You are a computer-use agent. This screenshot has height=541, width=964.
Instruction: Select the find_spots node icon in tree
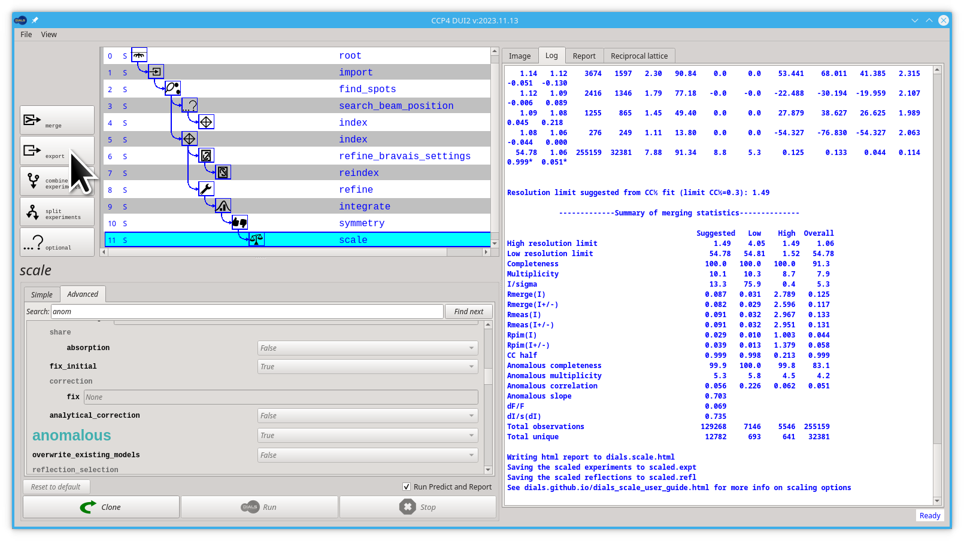(x=172, y=89)
